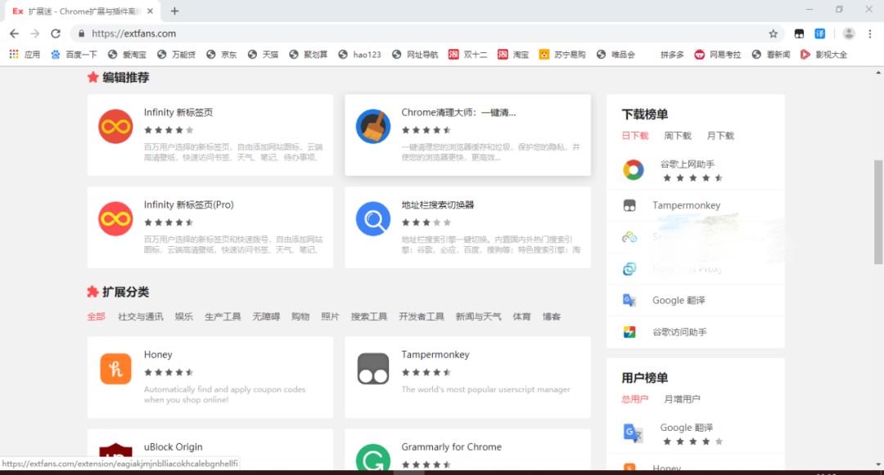Select the 全部 category filter

(96, 316)
